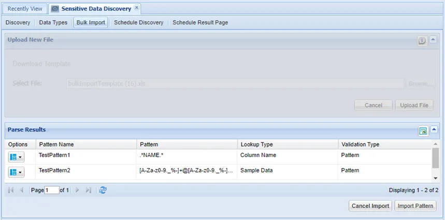Viewport: 445px width, 220px height.
Task: Switch to the Recently View tab
Action: (25, 9)
